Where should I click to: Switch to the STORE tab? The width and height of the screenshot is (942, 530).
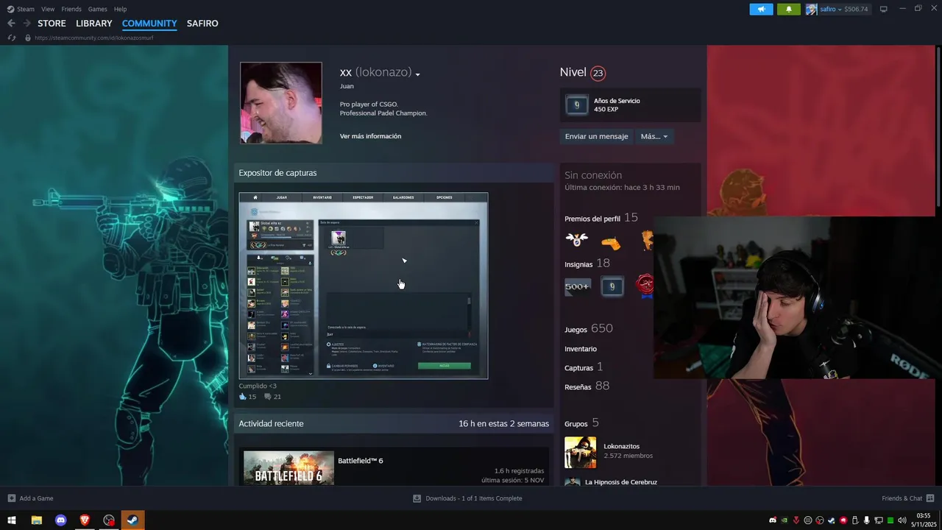[52, 24]
